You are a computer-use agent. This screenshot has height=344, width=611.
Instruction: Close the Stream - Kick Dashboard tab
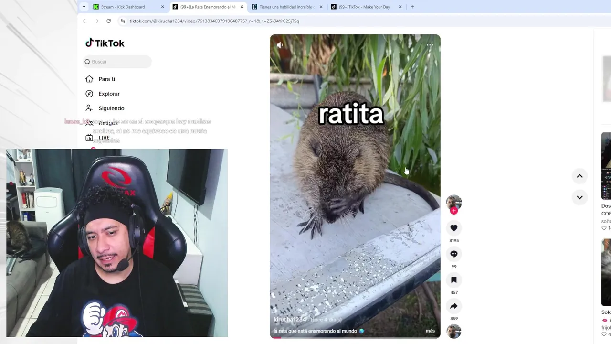(x=162, y=7)
